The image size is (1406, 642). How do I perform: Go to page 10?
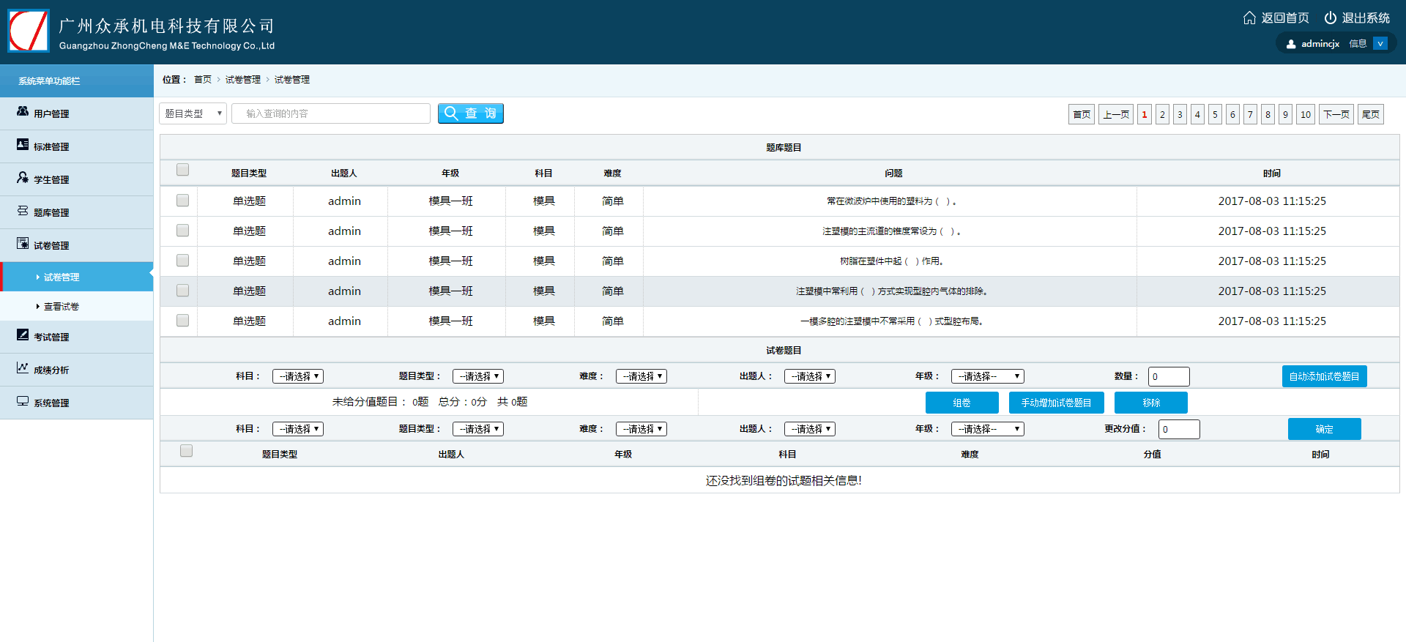point(1306,114)
